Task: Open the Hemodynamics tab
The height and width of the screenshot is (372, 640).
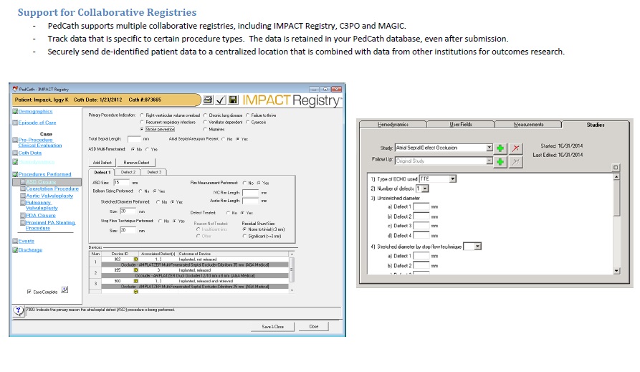Action: [x=393, y=124]
